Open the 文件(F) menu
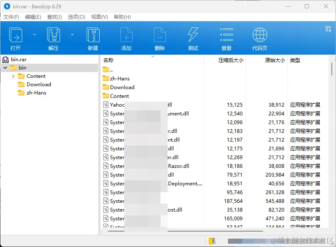The width and height of the screenshot is (336, 247). [11, 17]
